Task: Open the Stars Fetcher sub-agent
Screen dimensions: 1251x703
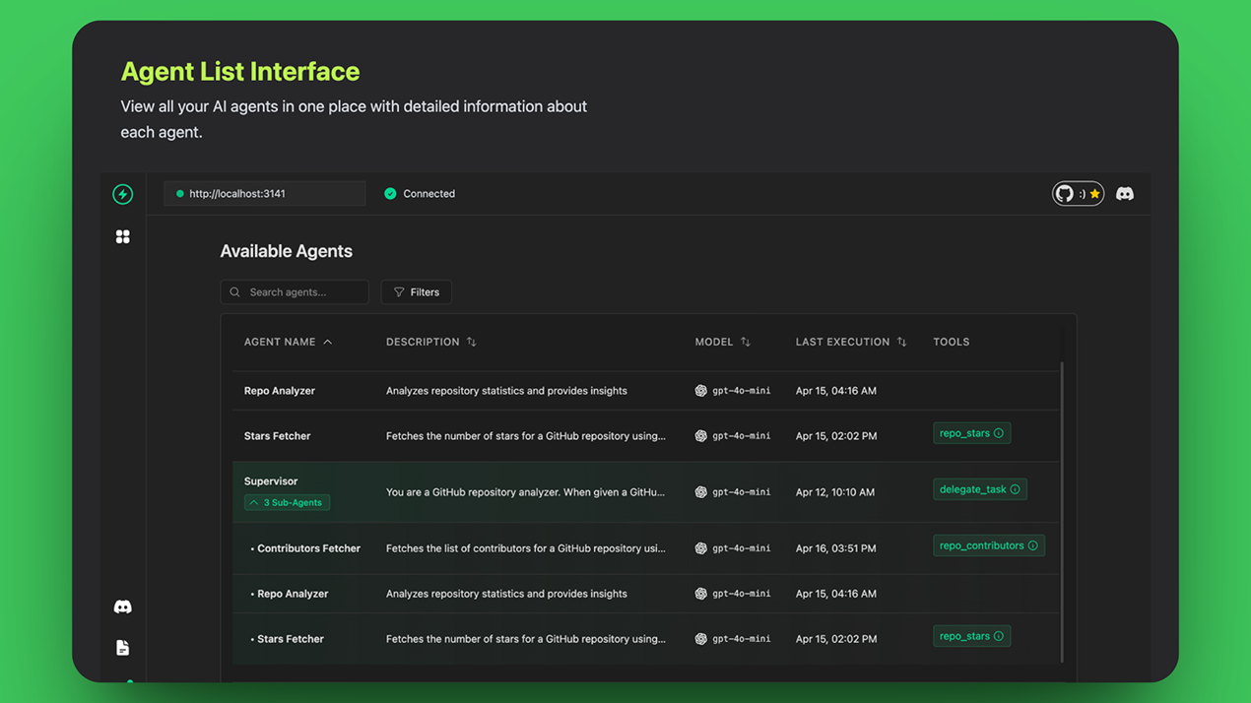Action: pyautogui.click(x=291, y=639)
